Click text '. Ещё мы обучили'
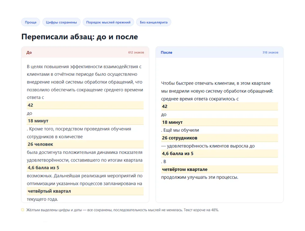Viewport: 305px width, 231px height. 180,130
